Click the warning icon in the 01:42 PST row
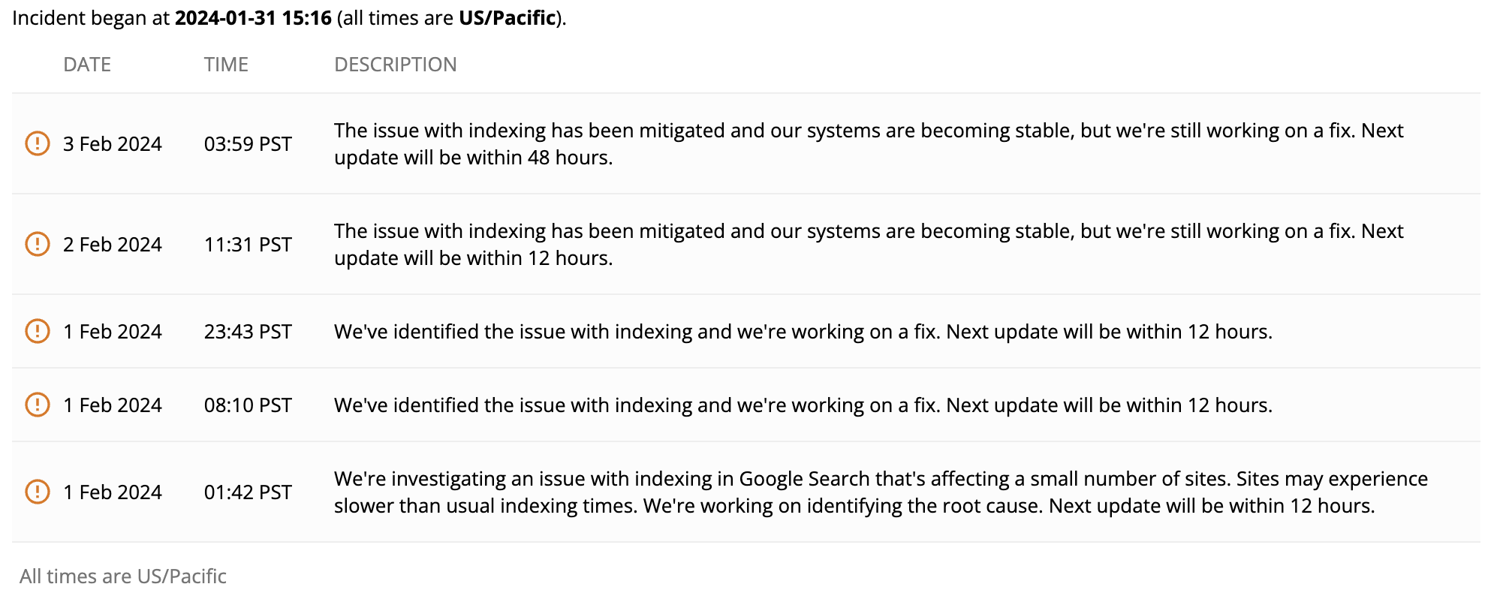 (37, 492)
